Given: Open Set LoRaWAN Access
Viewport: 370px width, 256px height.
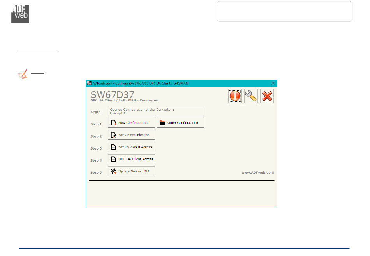Looking at the screenshot, I should click(x=131, y=147).
